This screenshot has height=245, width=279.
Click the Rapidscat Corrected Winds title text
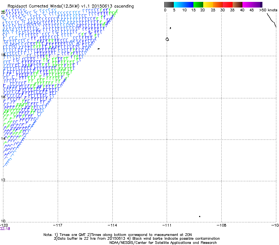coord(71,6)
